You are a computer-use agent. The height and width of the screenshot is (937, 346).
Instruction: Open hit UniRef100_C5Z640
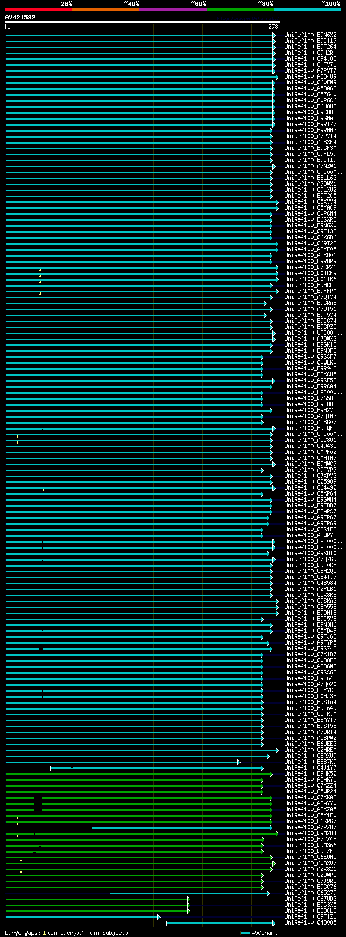pos(310,94)
